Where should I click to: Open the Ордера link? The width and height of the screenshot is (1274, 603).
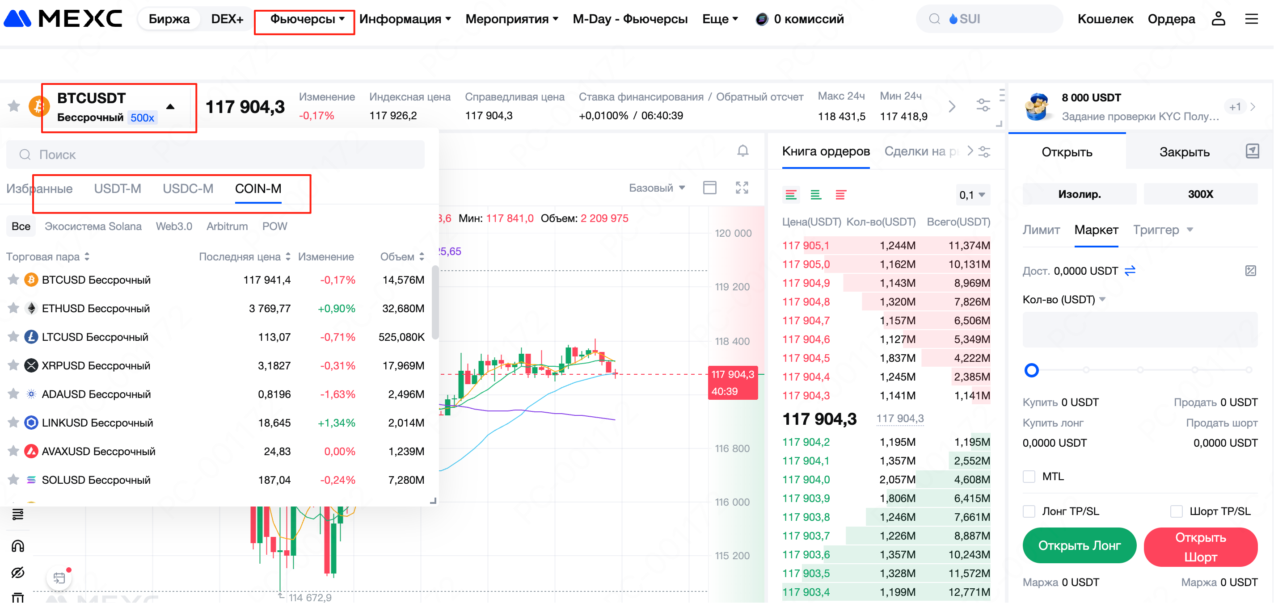pyautogui.click(x=1171, y=19)
